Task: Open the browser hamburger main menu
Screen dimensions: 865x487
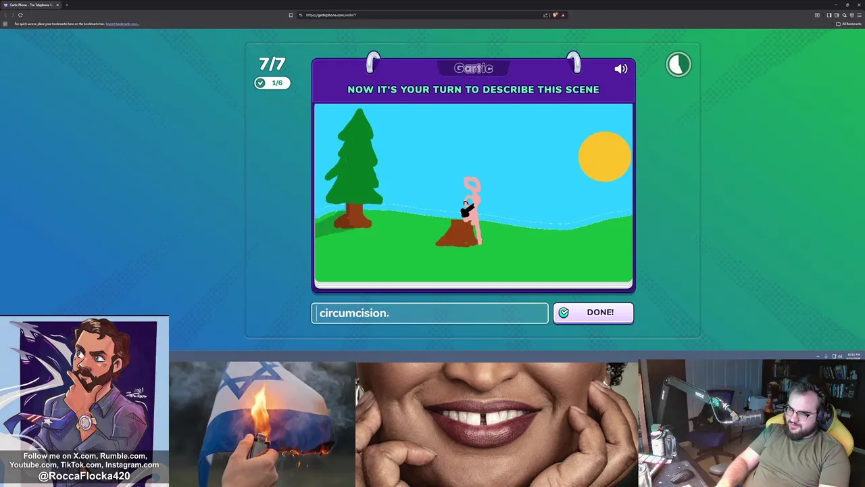Action: tap(859, 15)
